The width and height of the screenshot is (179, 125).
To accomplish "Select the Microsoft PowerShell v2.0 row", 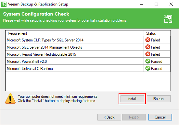I will click(x=88, y=61).
